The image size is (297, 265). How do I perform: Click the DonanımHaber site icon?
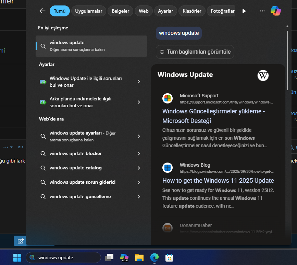168,228
